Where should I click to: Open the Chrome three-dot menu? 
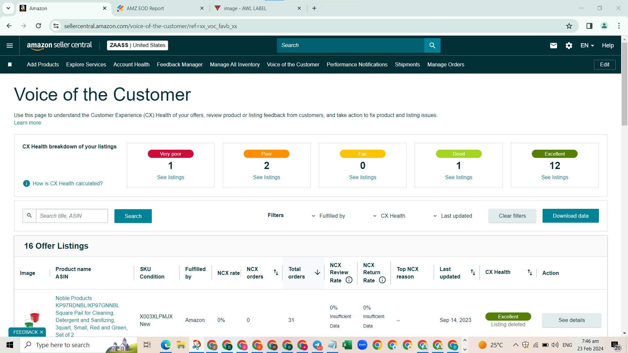[x=619, y=26]
